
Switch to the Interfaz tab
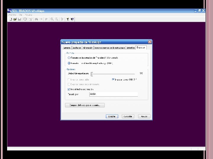(x=131, y=48)
